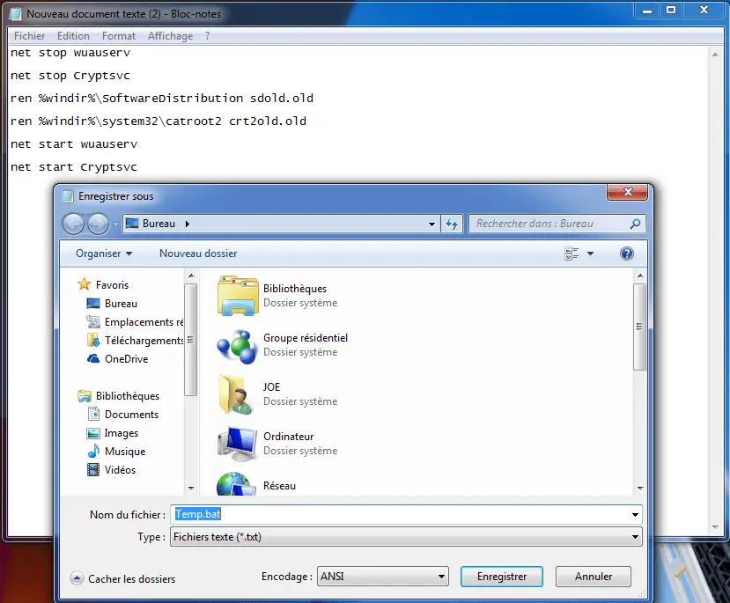Click the Documents library icon

click(x=93, y=414)
